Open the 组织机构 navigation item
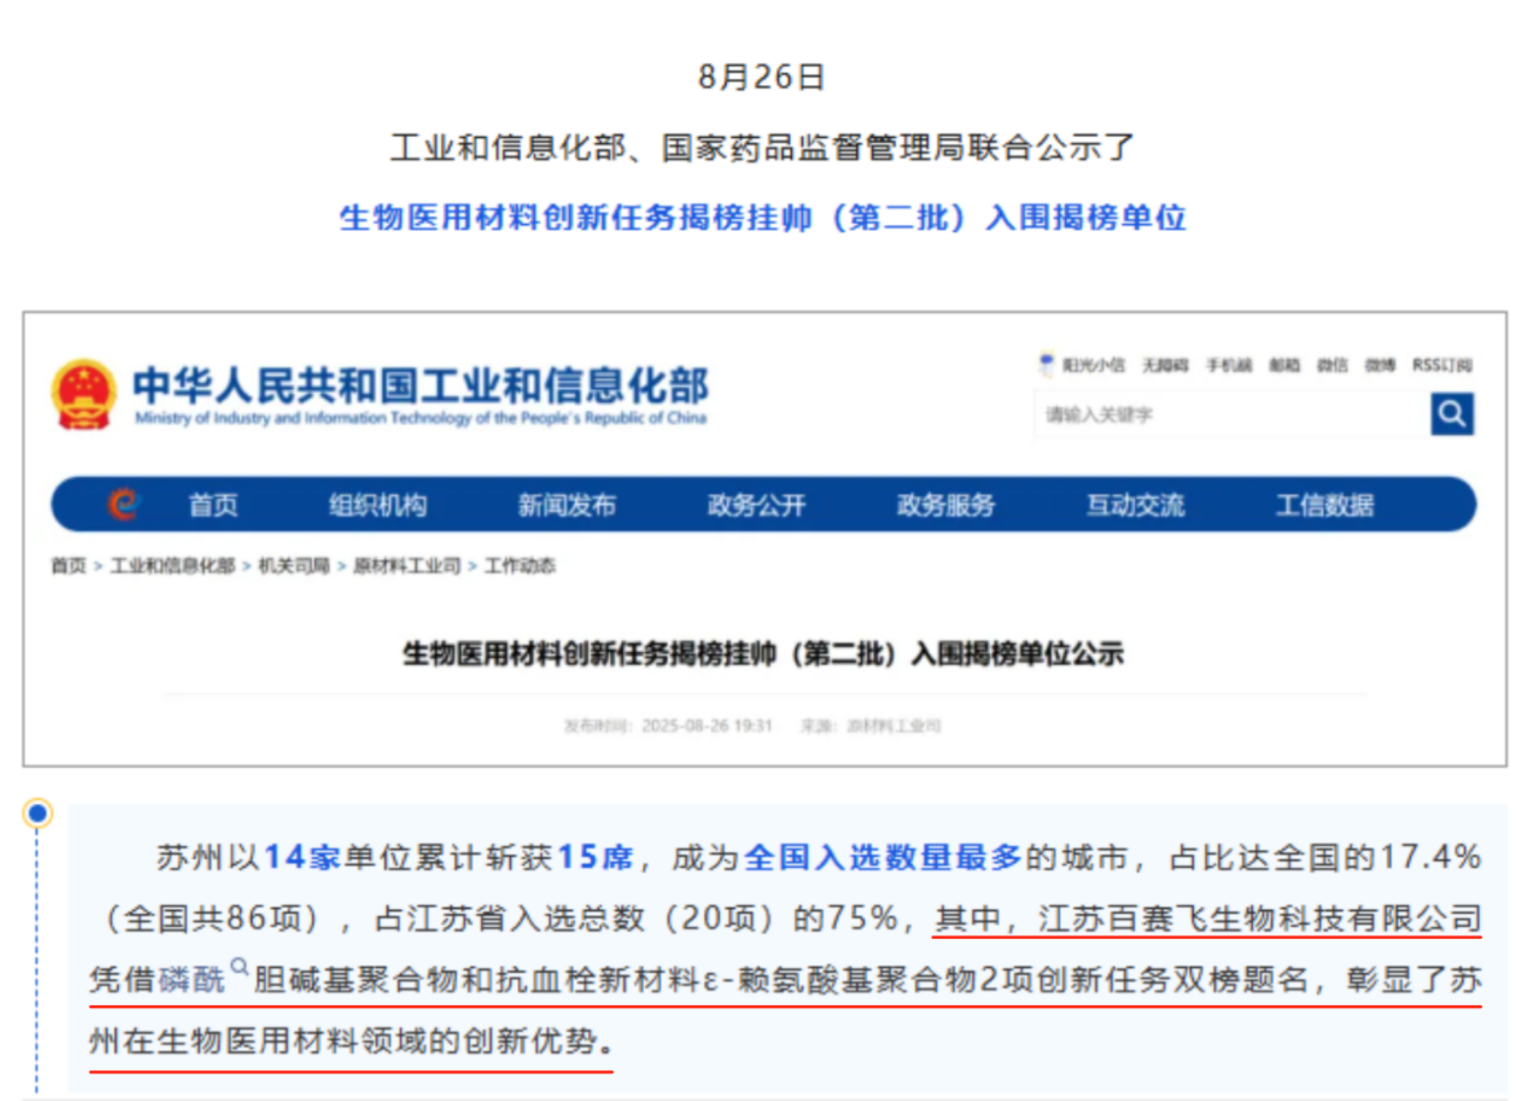The height and width of the screenshot is (1101, 1535). [378, 505]
